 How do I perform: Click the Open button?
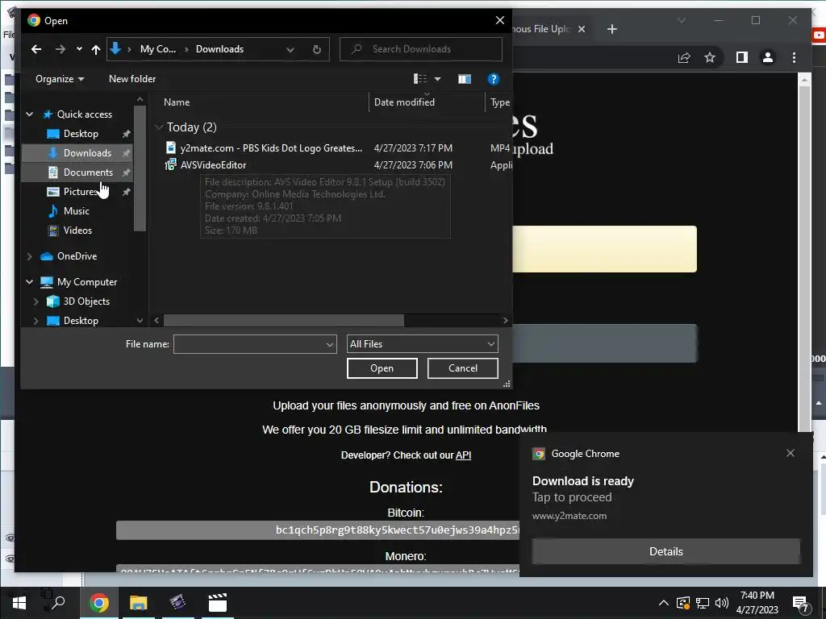point(382,368)
